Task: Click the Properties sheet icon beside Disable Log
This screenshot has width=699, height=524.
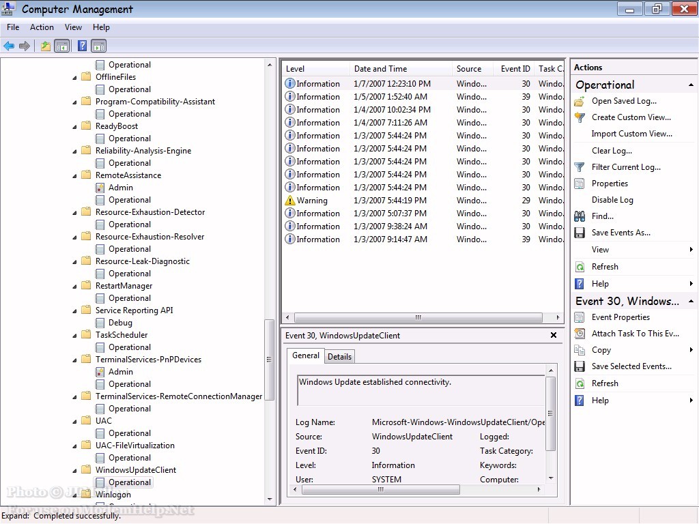Action: 580,184
